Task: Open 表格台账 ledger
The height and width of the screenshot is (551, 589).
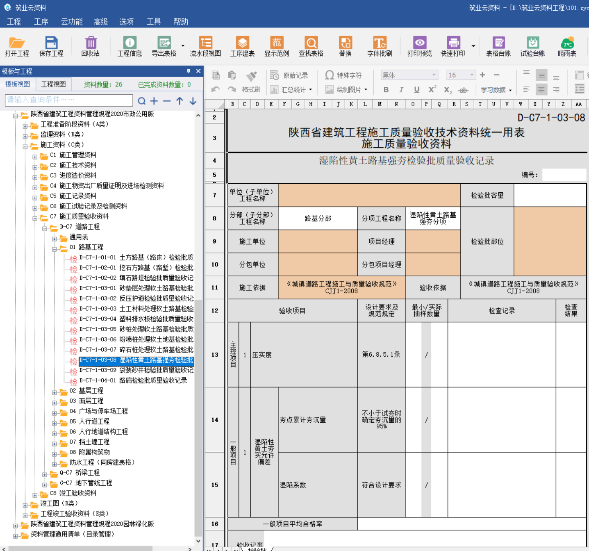Action: tap(498, 46)
